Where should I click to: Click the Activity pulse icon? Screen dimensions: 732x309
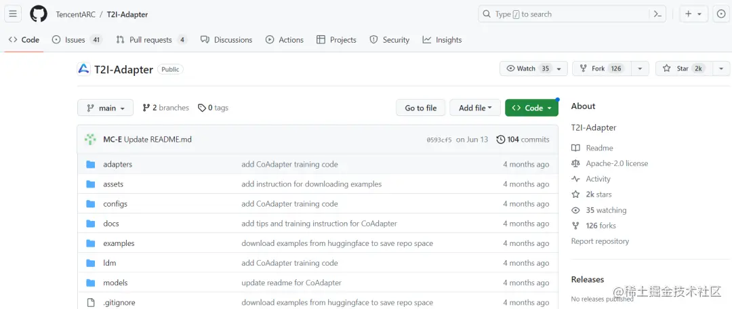(x=575, y=179)
